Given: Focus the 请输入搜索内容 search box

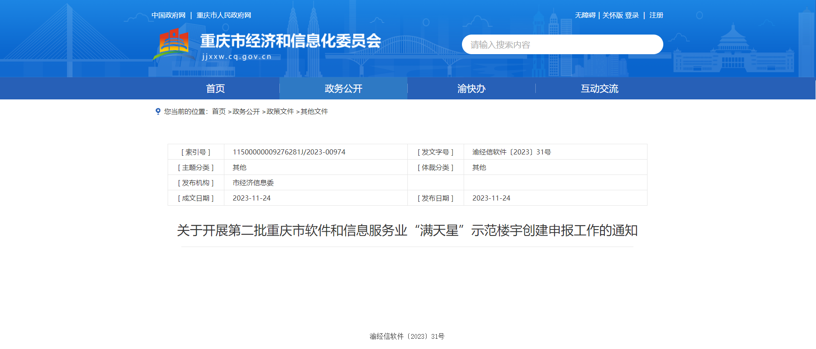Looking at the screenshot, I should (562, 44).
